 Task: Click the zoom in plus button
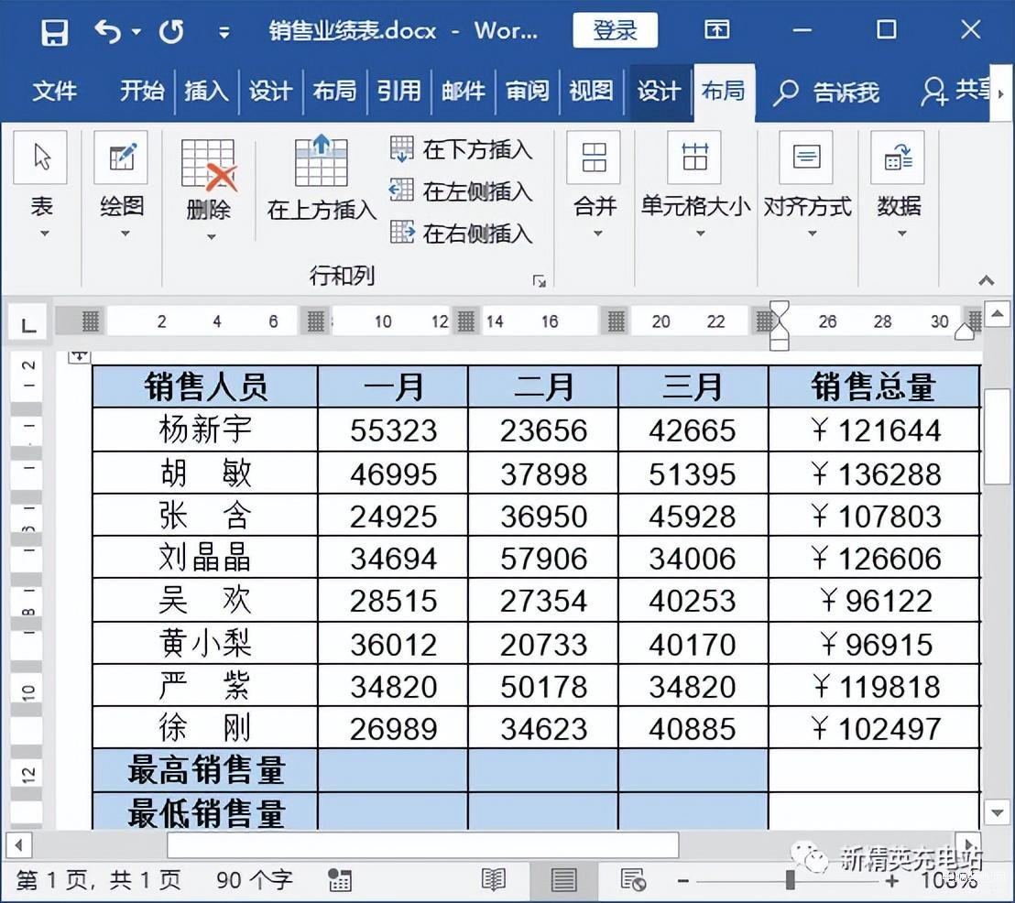(892, 880)
